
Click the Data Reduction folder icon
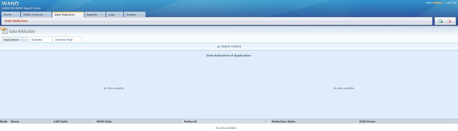[x=4, y=31]
